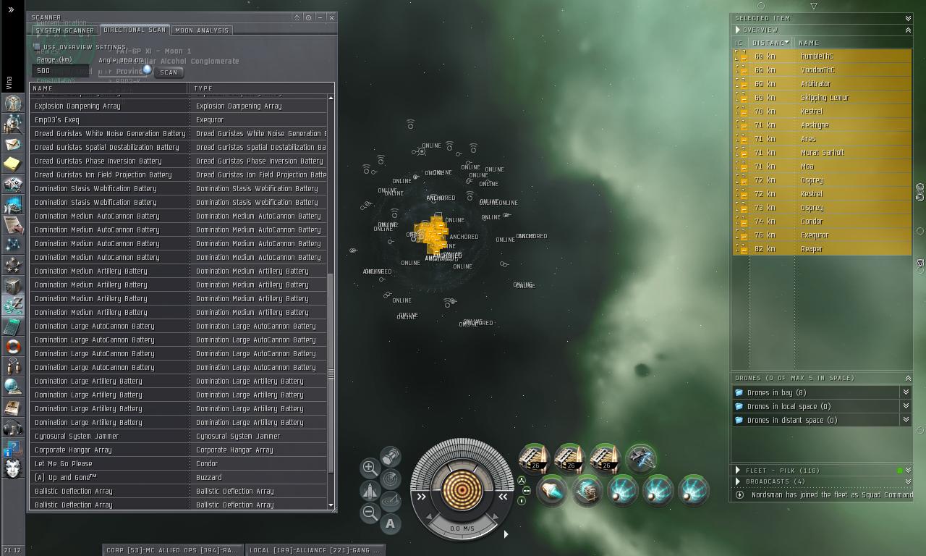The width and height of the screenshot is (926, 556).
Task: Switch to the Moon Analysis tab
Action: [x=202, y=30]
